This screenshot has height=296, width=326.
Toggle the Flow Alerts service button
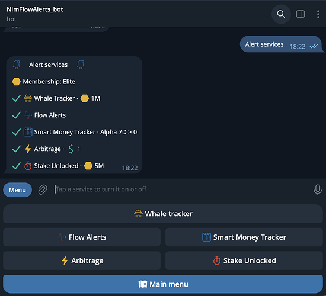[82, 237]
